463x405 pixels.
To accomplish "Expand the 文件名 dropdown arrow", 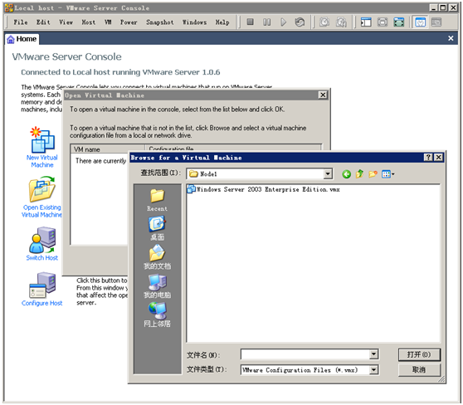I will point(373,354).
